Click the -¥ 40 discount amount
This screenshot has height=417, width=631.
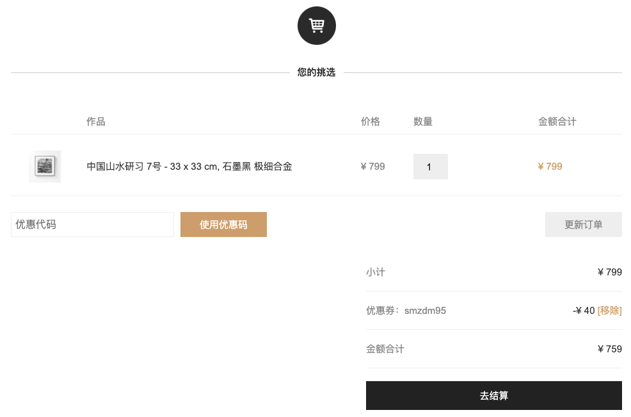[584, 311]
